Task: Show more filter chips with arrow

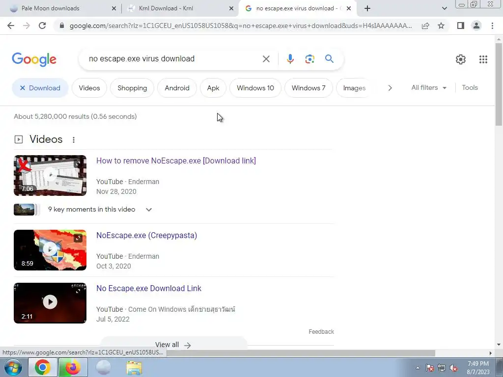Action: (x=390, y=88)
